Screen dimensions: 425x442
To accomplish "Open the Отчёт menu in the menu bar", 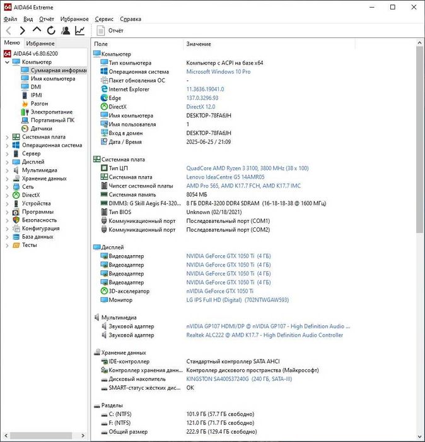I will tap(47, 19).
